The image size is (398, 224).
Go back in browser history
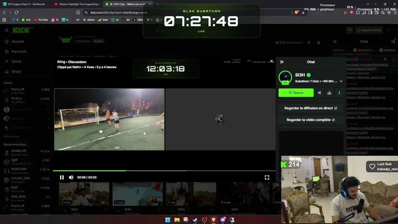point(4,12)
